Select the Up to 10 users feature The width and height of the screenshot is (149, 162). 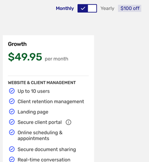[x=34, y=91]
